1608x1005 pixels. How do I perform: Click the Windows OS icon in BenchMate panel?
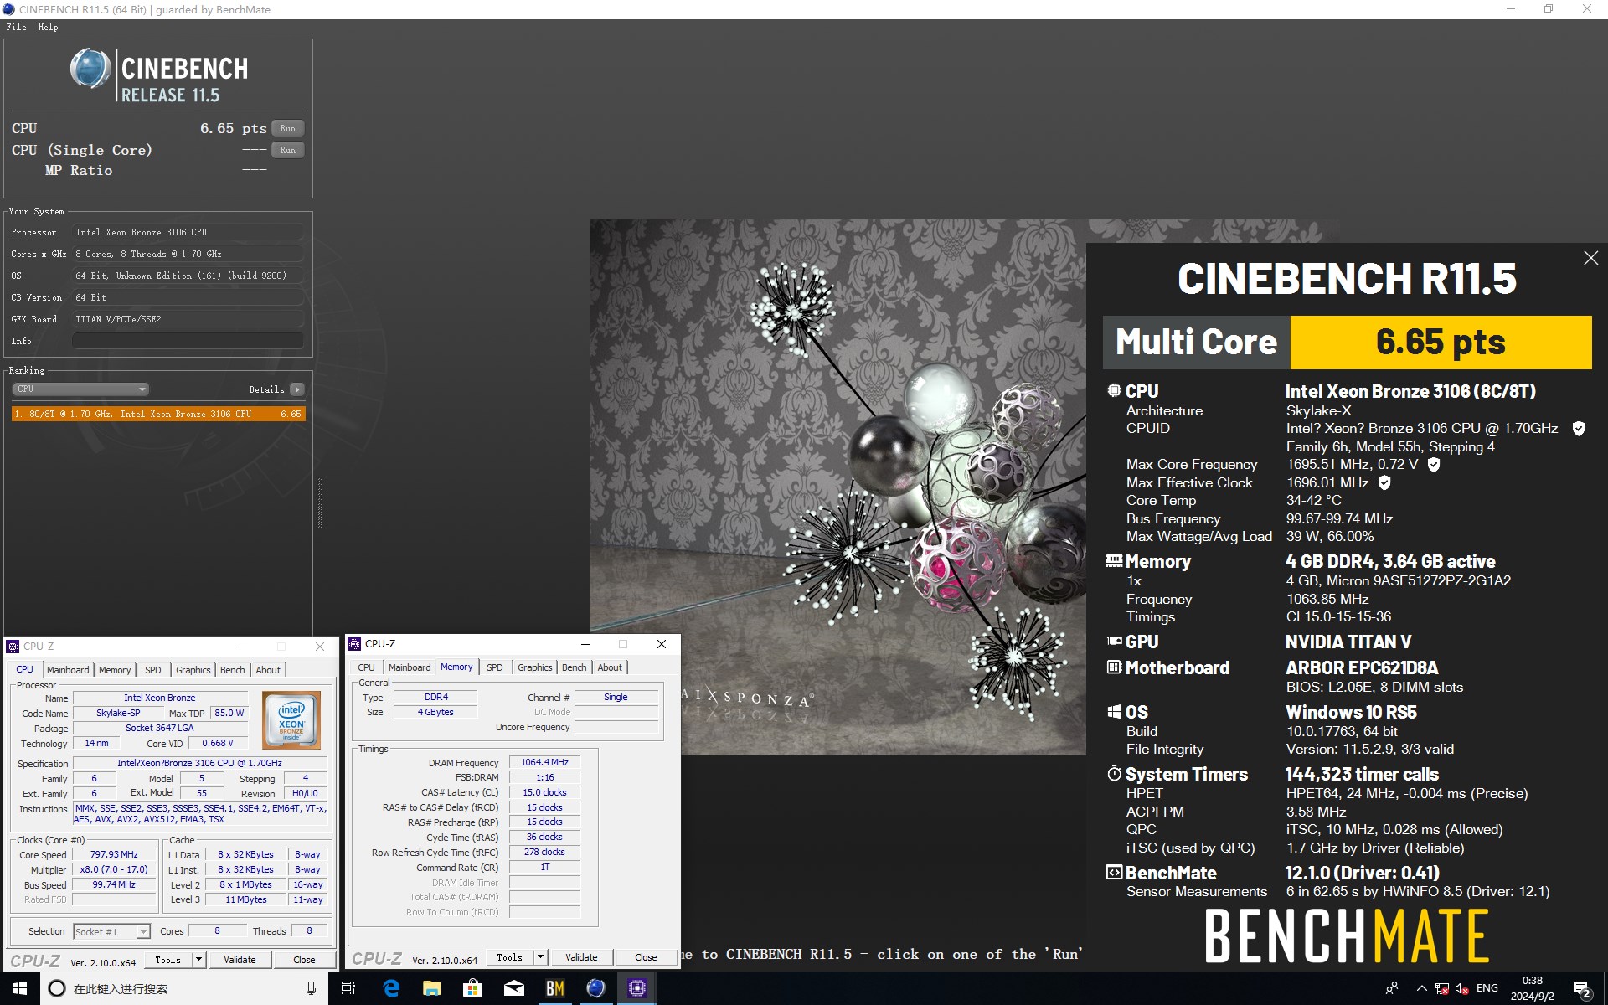coord(1114,712)
